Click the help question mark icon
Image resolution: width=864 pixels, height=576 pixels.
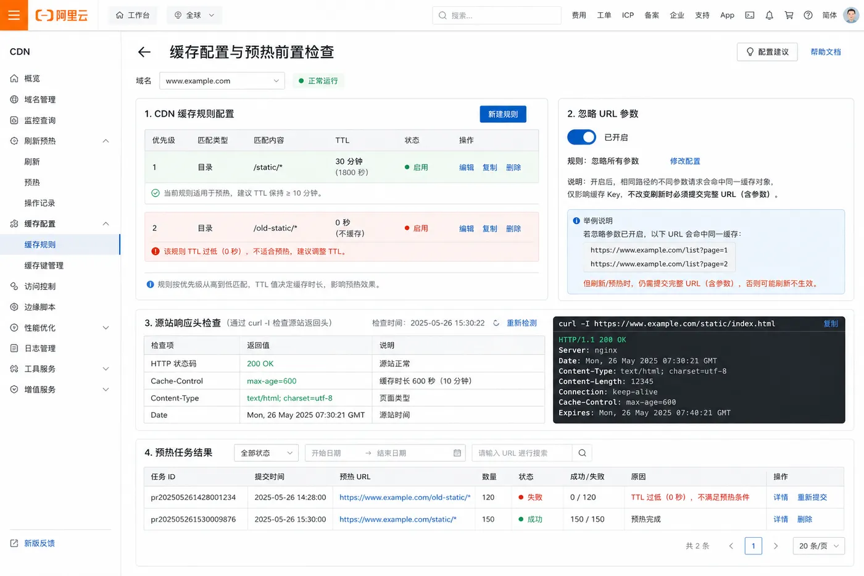(x=808, y=15)
